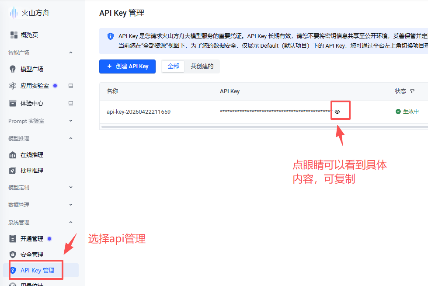Viewport: 428px width, 286px height.
Task: Filter by 状态 column funnel icon
Action: 412,91
